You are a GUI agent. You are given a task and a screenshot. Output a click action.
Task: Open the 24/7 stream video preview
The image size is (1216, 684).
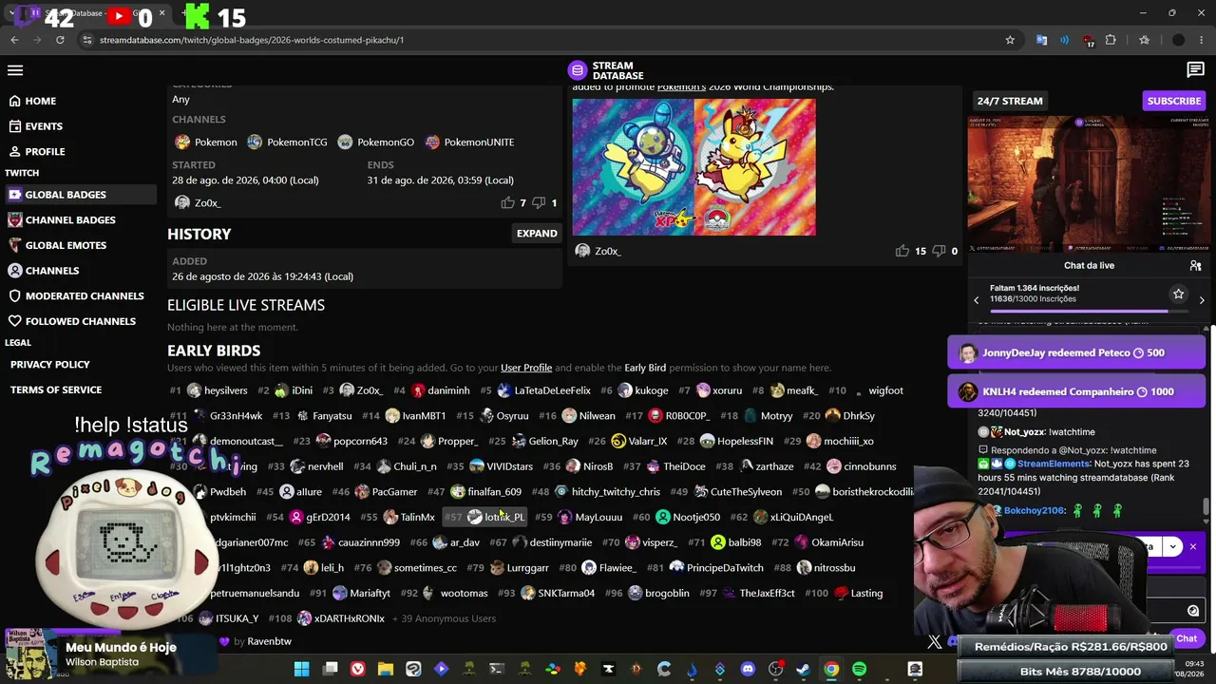pyautogui.click(x=1088, y=184)
